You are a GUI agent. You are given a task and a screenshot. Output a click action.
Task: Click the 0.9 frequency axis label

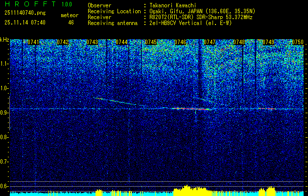pos(4,113)
